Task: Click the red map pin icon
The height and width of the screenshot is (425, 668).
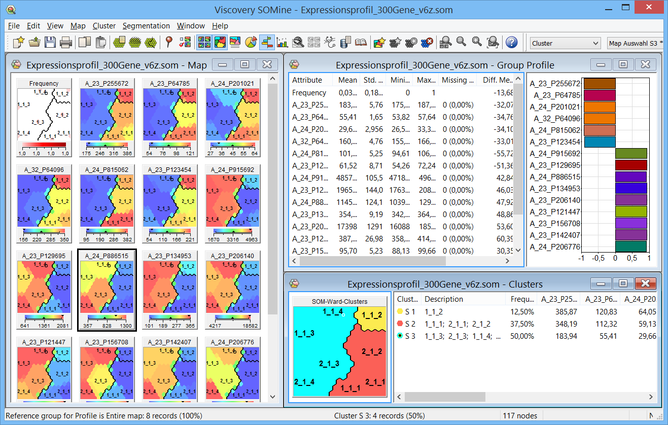Action: pos(169,43)
